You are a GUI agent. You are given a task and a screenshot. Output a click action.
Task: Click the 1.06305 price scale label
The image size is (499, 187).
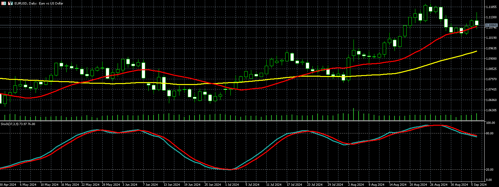tap(491, 110)
